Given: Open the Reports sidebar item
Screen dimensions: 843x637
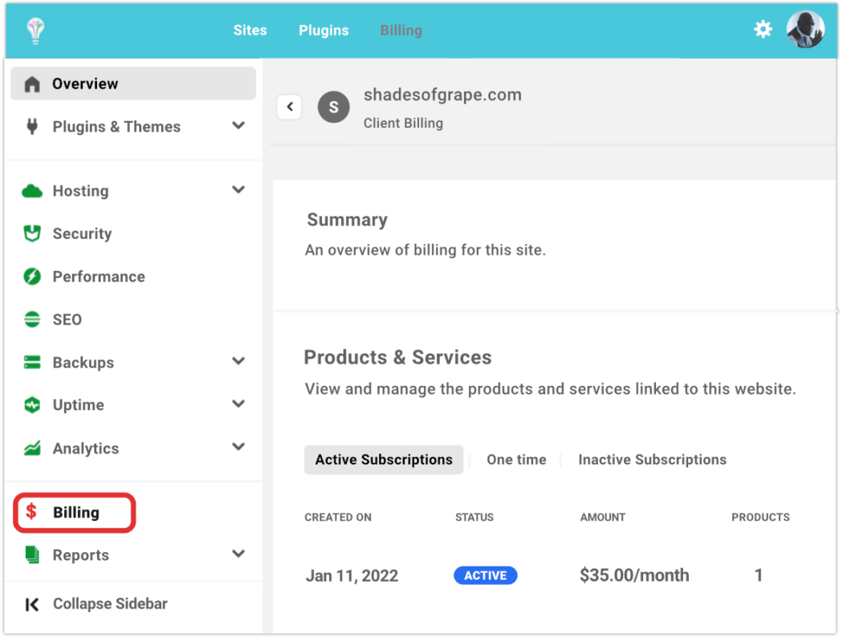Looking at the screenshot, I should (x=80, y=555).
